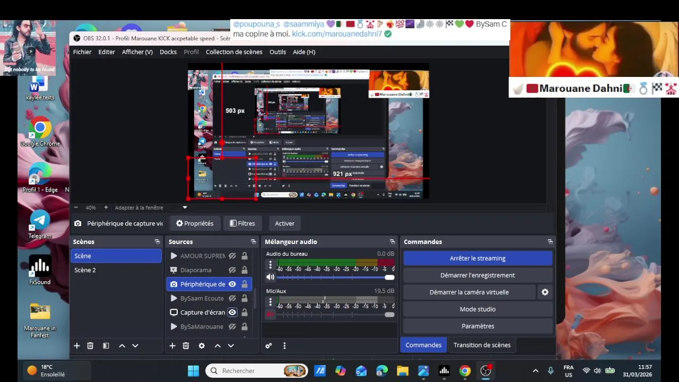Zoom in preview with plus icon
Image resolution: width=679 pixels, height=382 pixels.
tap(106, 207)
